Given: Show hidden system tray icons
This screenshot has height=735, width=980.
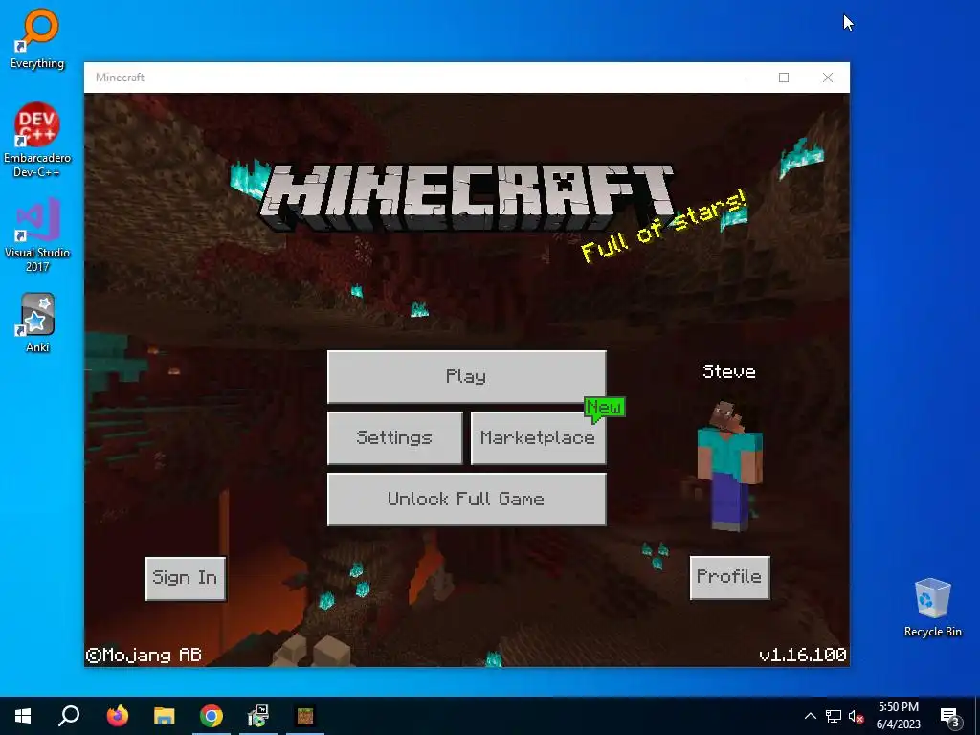Looking at the screenshot, I should 810,716.
